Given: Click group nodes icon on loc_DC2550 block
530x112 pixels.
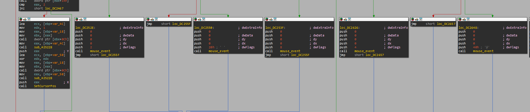Looking at the screenshot, I should (204, 19).
